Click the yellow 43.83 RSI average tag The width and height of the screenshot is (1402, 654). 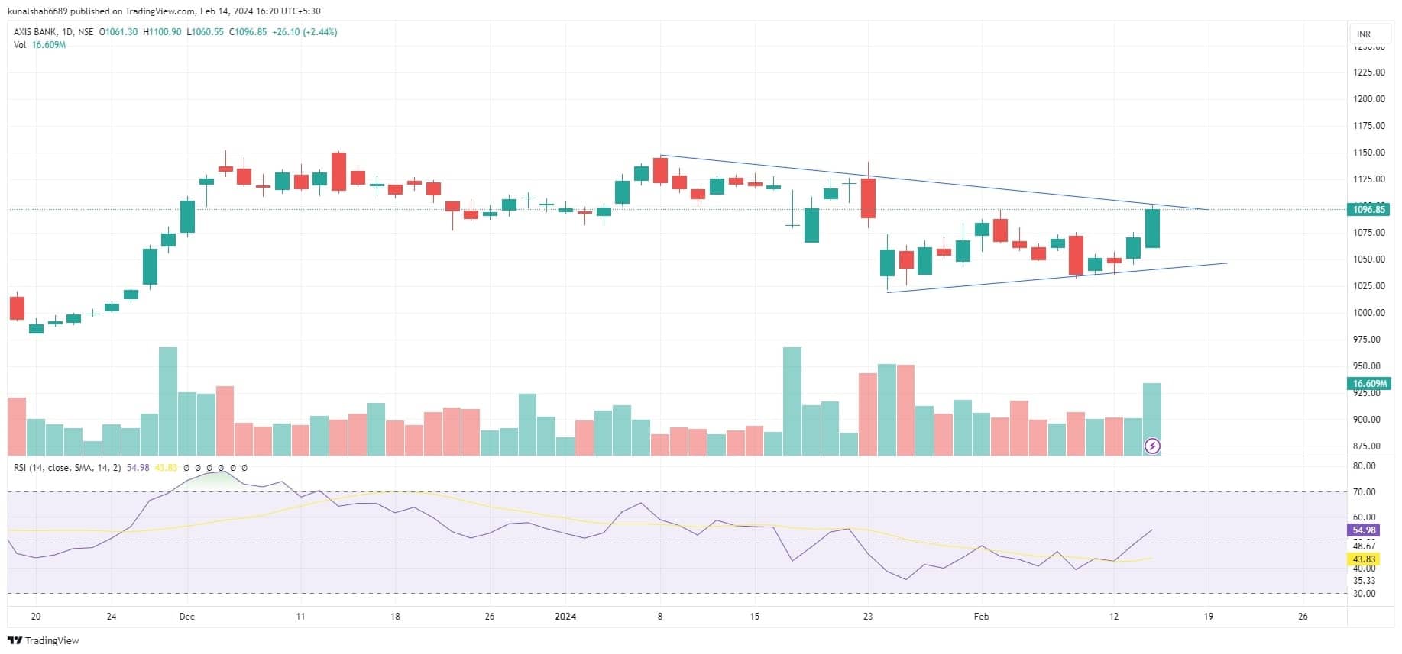pos(1364,559)
